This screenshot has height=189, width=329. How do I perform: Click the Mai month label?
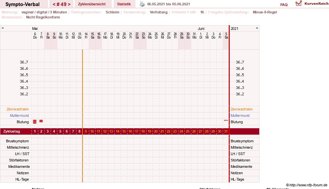[35, 29]
